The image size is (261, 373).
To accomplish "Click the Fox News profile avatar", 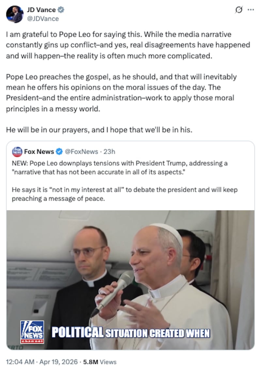I will 18,151.
